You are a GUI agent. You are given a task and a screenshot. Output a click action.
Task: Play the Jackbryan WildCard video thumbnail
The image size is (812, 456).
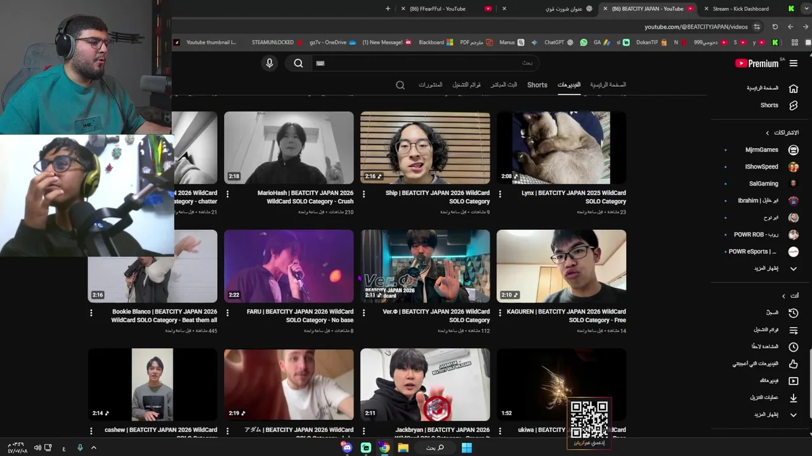tap(425, 385)
